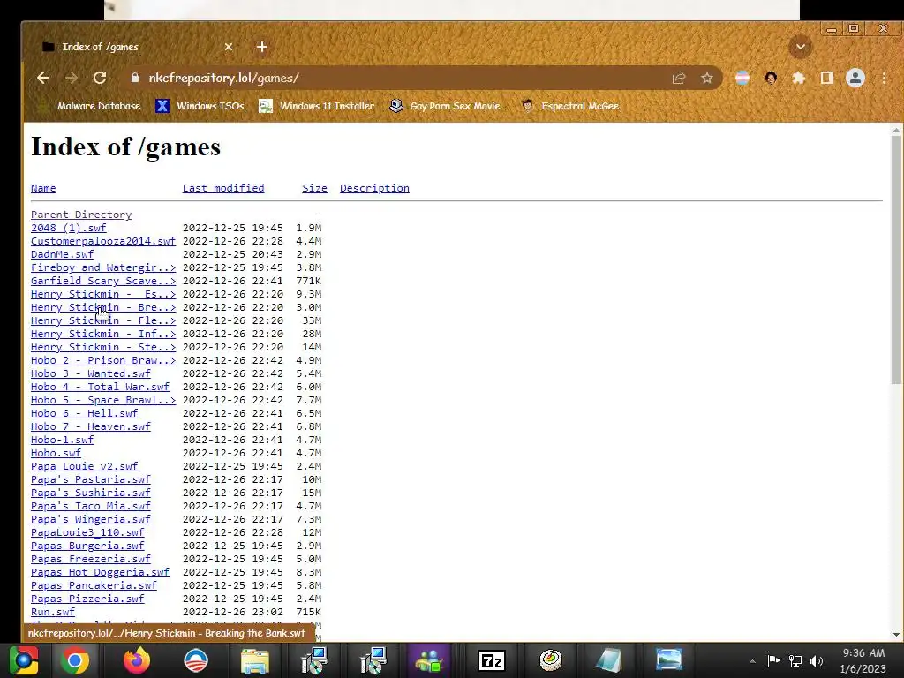Open a new tab with plus button
Screen dimensions: 904x678
[x=261, y=47]
